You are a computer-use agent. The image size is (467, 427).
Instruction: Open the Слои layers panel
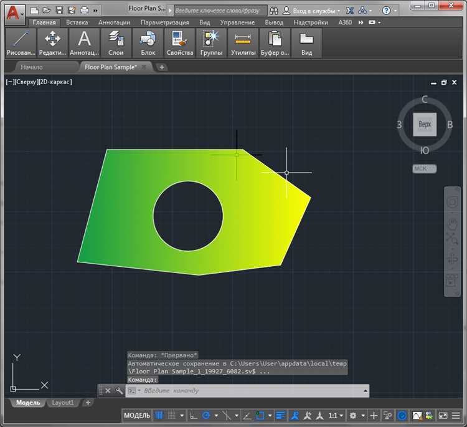[116, 43]
